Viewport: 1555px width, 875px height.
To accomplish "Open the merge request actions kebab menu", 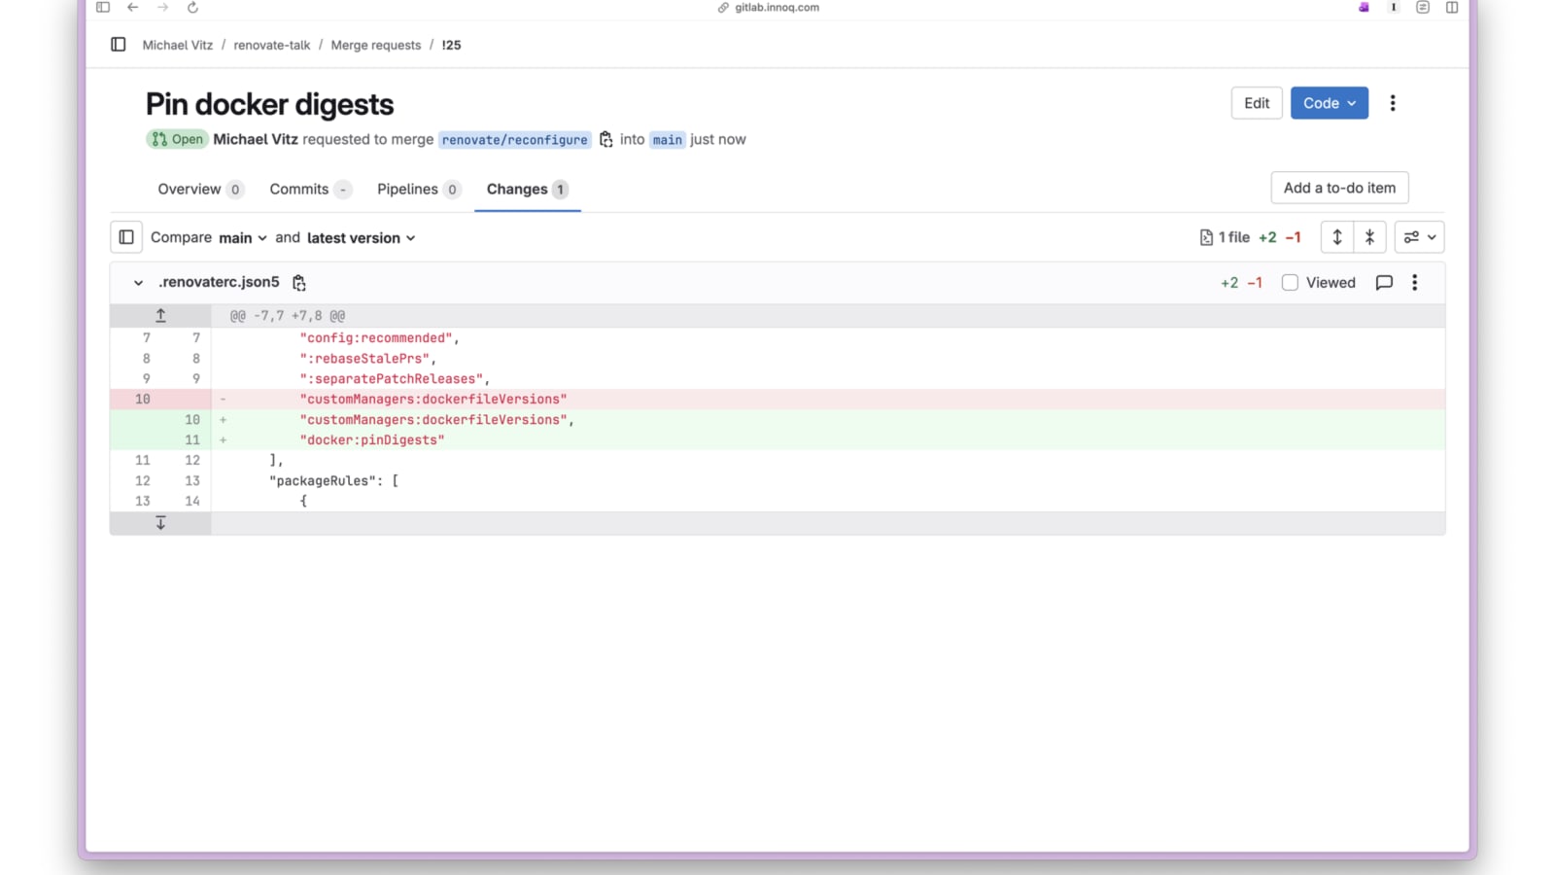I will (1393, 103).
